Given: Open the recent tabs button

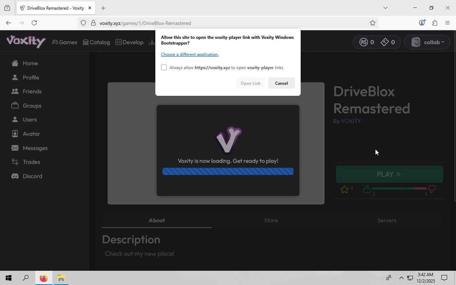Looking at the screenshot, I should pyautogui.click(x=7, y=8).
